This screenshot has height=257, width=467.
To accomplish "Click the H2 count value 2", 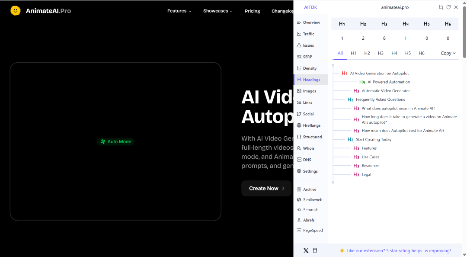I will (363, 38).
